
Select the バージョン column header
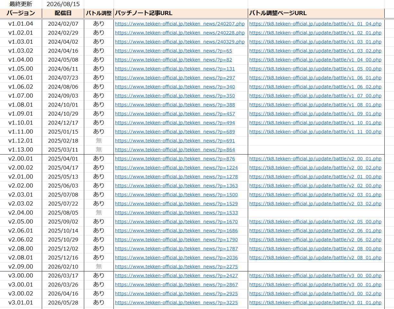(x=21, y=13)
